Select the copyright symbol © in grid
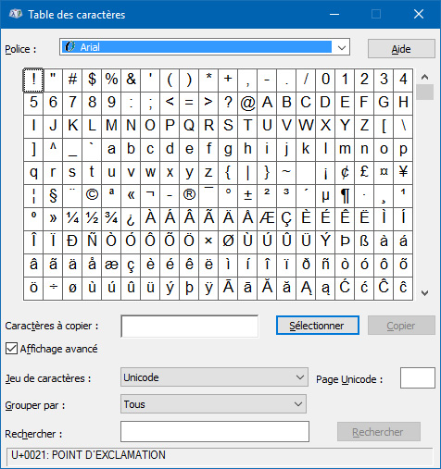Screen dimensions: 441x469 (x=92, y=196)
